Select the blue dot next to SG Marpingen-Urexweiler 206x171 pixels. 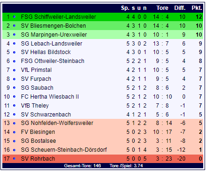click(14, 34)
